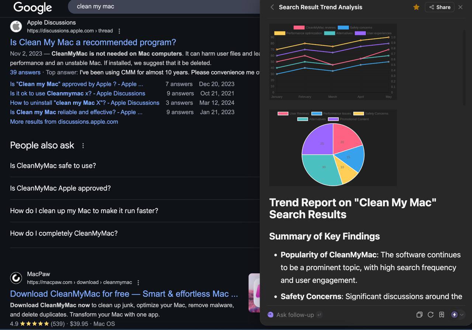
Task: Click the "Popularity of CleanMyMac" bullet text
Action: [x=329, y=255]
